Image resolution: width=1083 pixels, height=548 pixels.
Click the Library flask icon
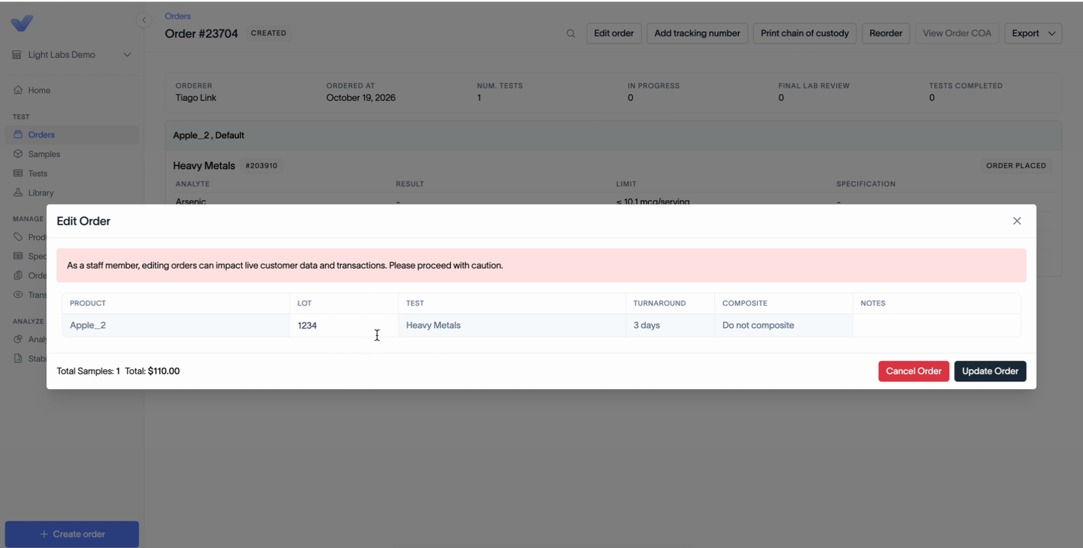(x=18, y=192)
